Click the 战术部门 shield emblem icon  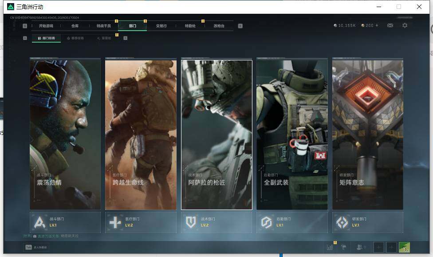[x=191, y=222]
